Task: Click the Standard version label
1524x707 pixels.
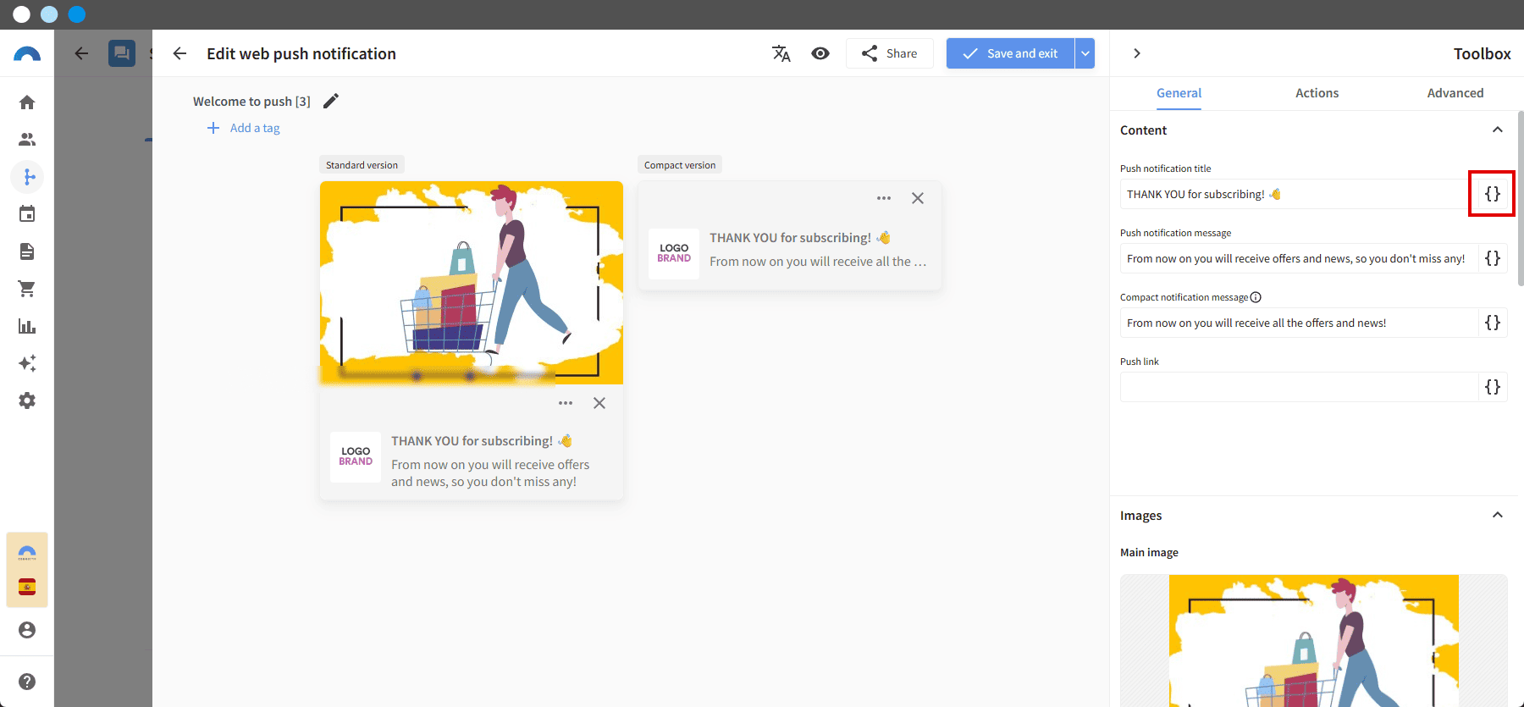Action: tap(362, 165)
